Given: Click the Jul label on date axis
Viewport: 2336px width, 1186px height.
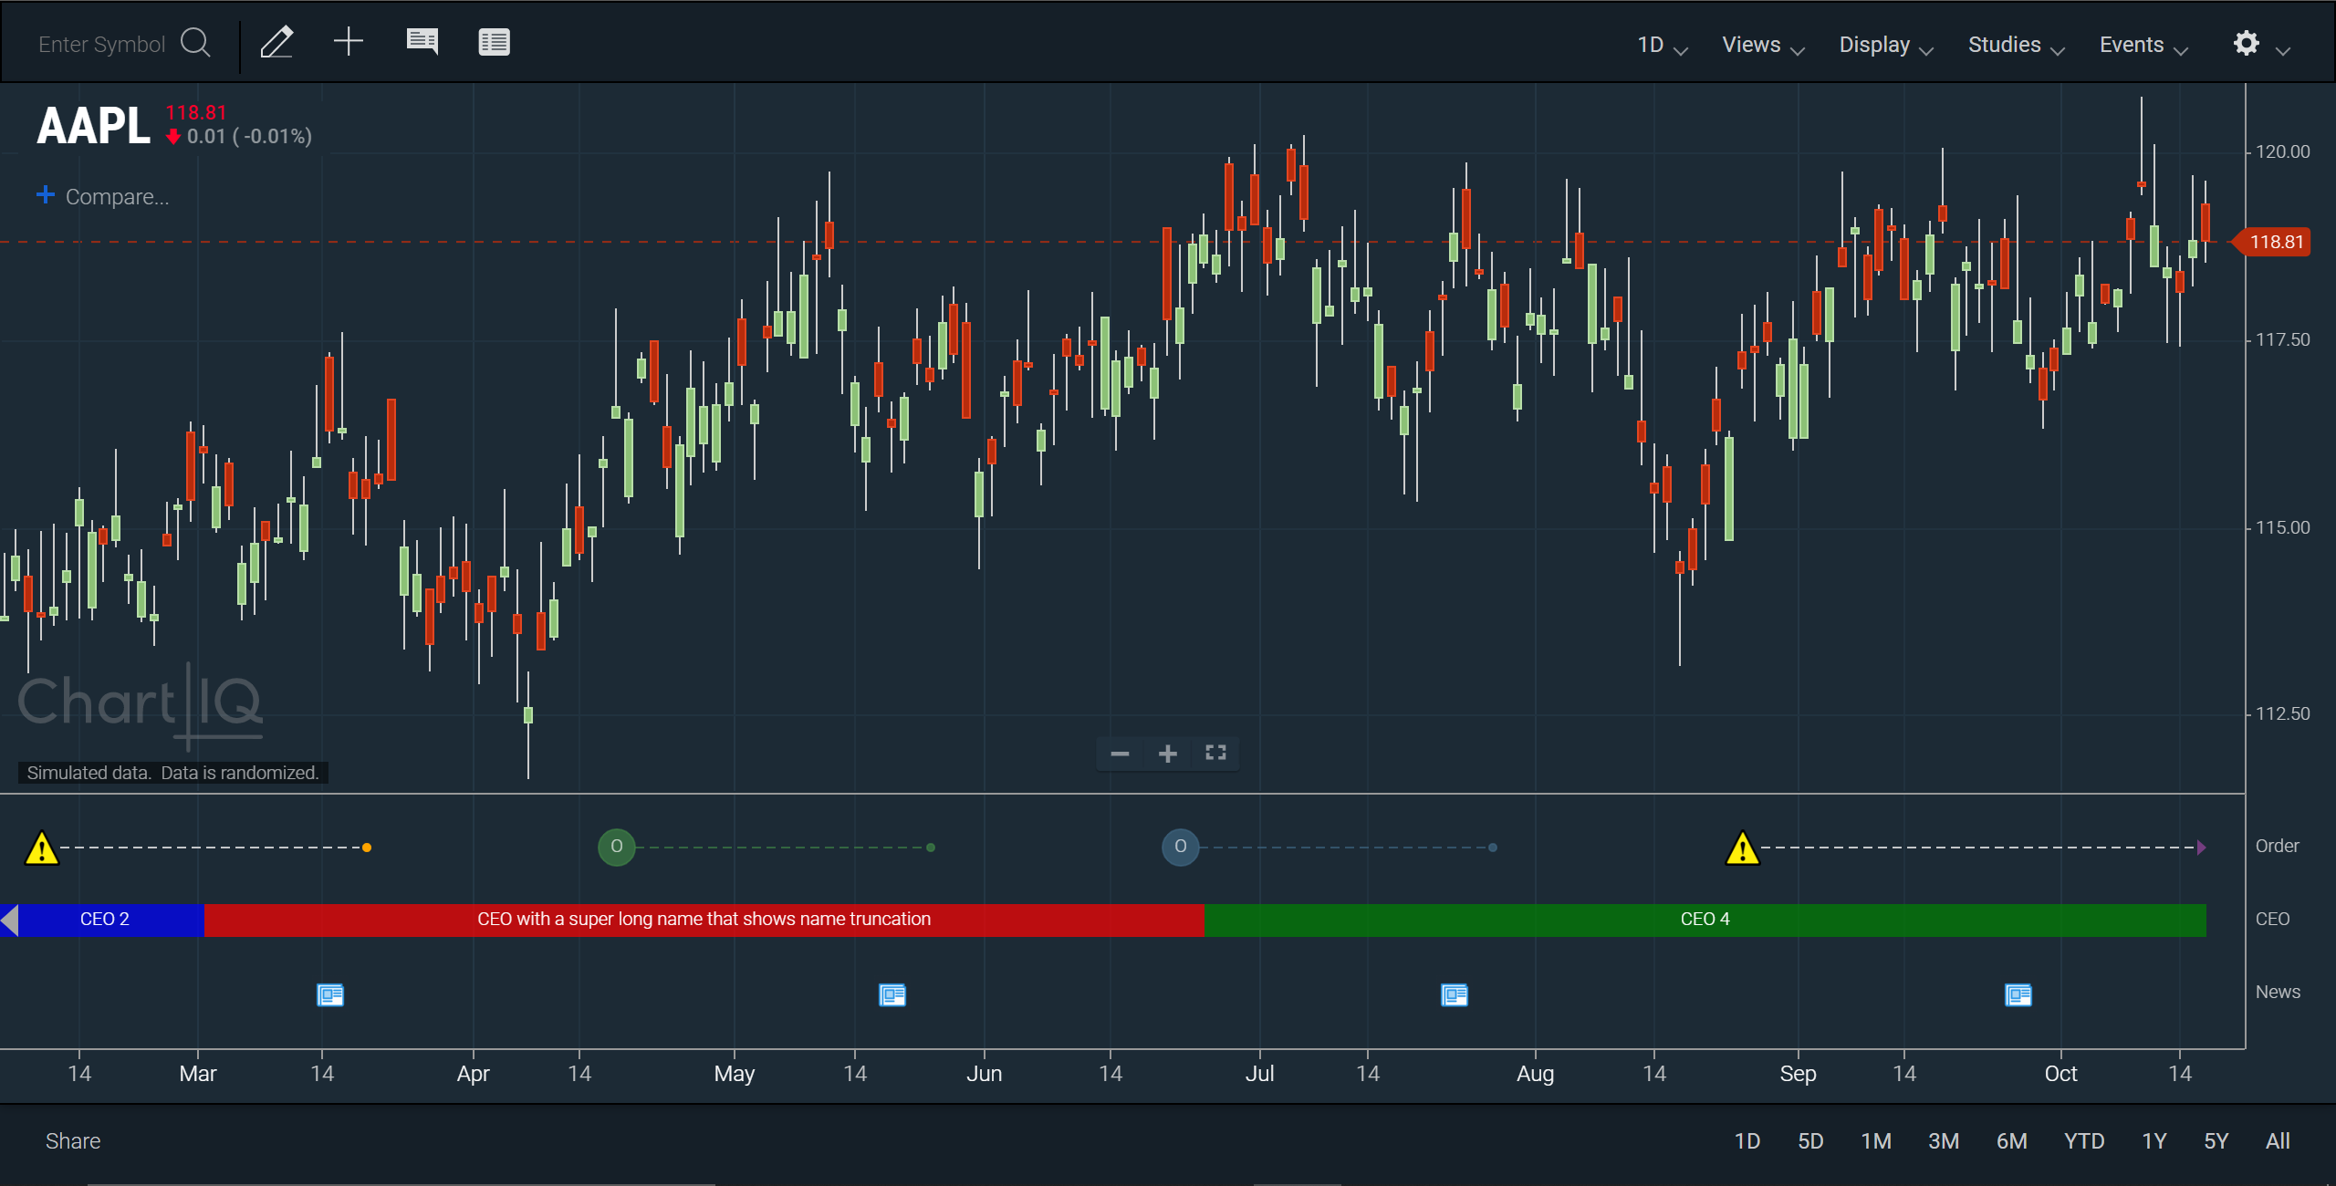Looking at the screenshot, I should 1259,1074.
